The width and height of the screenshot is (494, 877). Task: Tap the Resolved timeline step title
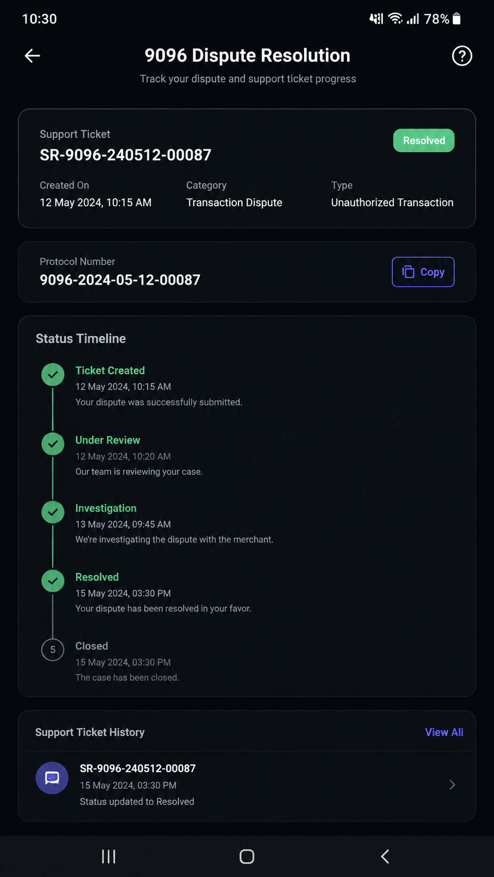coord(97,577)
